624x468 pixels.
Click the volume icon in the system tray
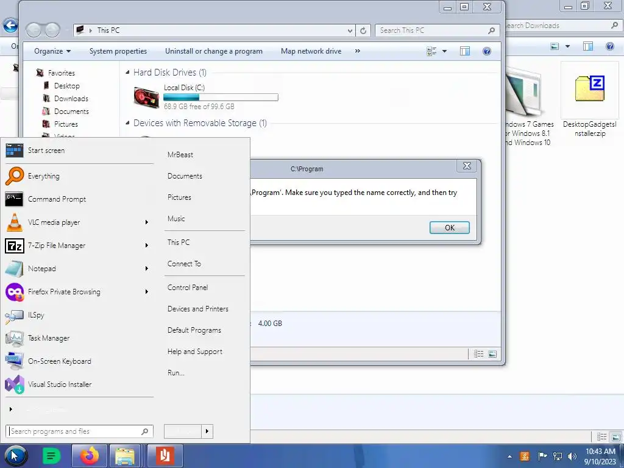tap(572, 456)
